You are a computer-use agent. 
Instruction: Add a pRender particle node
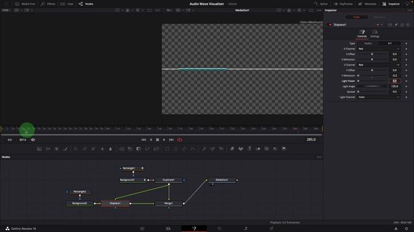[221, 149]
